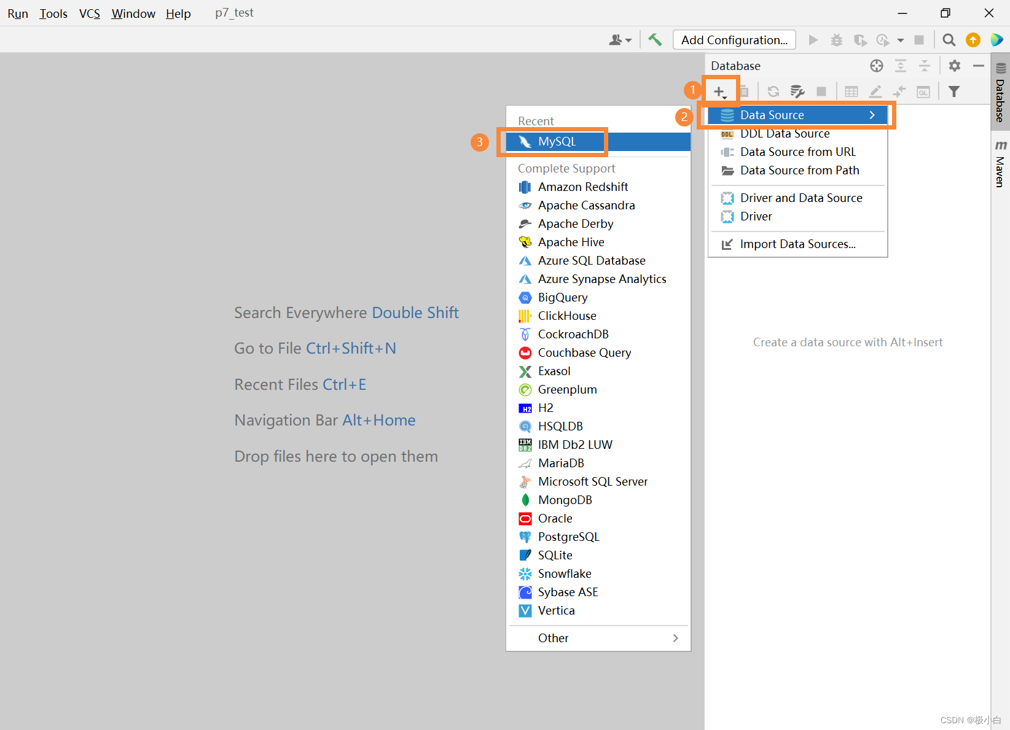Click Collapse All icon in Database header

tap(925, 66)
